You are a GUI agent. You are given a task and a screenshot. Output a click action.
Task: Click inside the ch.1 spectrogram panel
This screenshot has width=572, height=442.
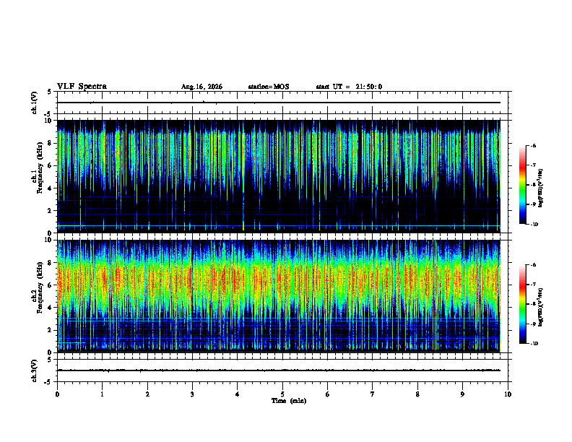pos(278,176)
